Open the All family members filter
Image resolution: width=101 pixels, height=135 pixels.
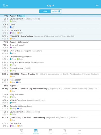5,6
